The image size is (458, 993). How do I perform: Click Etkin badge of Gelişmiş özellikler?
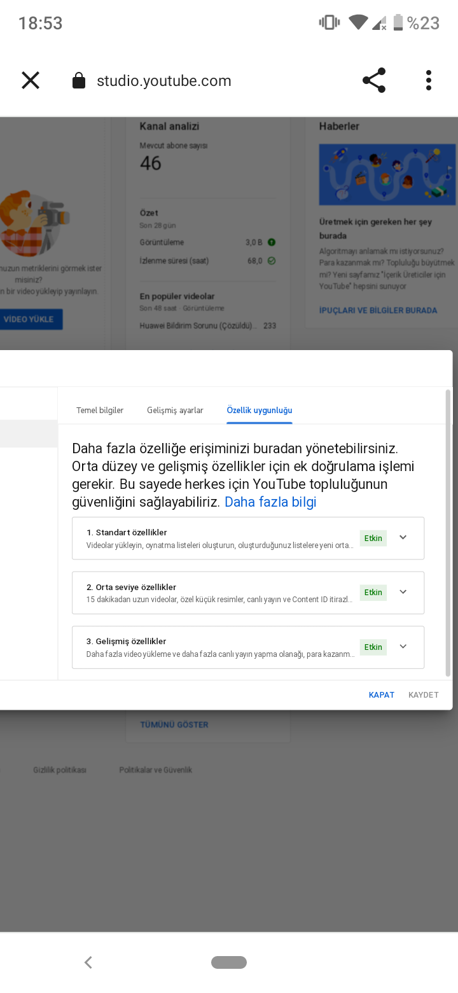pos(373,647)
